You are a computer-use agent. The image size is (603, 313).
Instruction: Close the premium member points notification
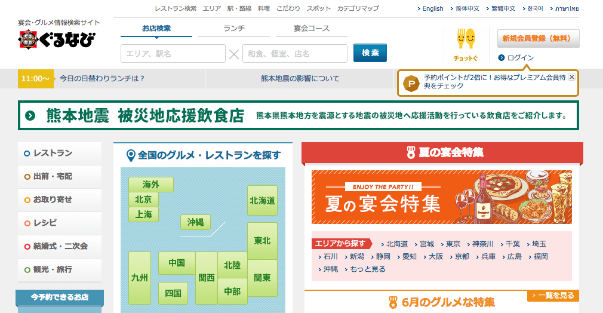click(571, 77)
